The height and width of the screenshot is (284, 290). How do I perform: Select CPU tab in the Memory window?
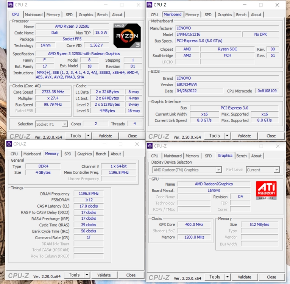(x=14, y=154)
